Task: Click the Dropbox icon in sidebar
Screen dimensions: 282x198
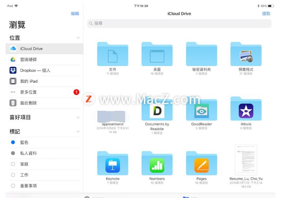Action: coord(13,70)
